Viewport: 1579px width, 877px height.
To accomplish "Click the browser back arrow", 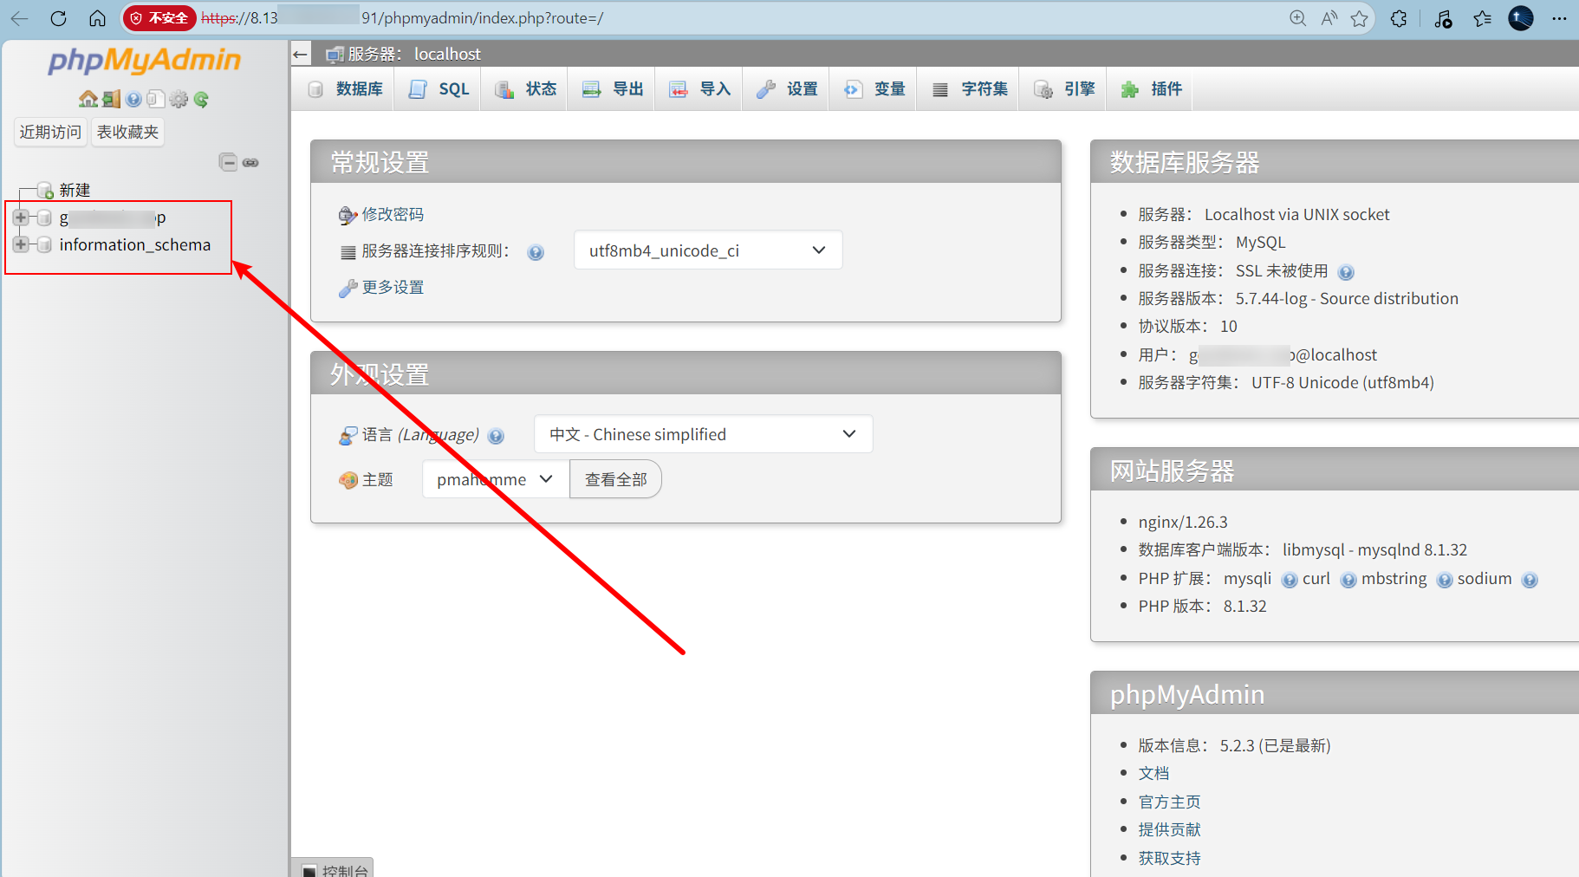I will (19, 18).
